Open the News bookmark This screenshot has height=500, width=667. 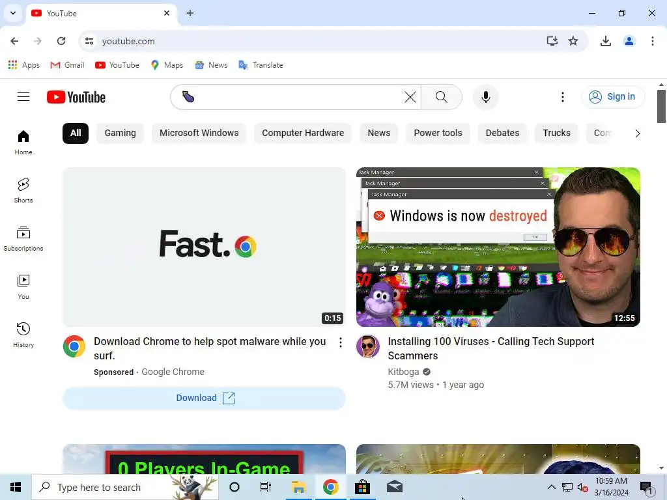[211, 65]
